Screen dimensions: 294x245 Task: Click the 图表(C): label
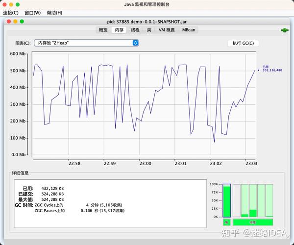(23, 43)
